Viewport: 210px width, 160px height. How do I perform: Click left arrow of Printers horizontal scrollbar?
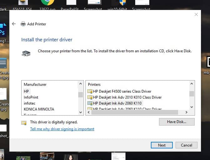click(x=89, y=112)
